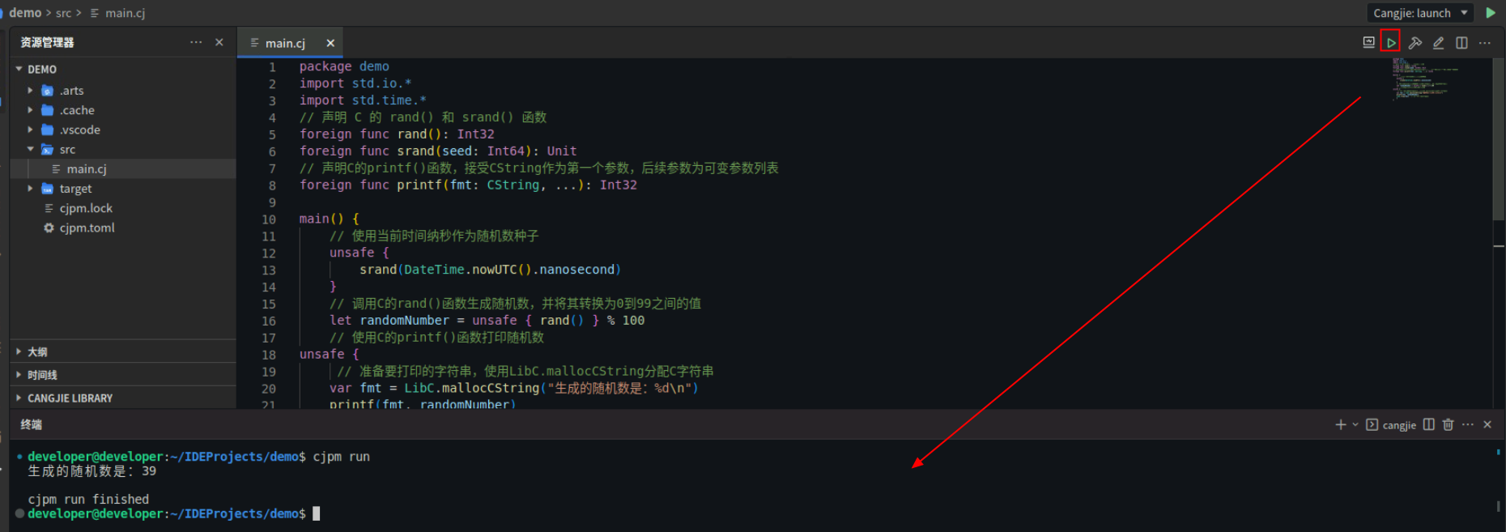
Task: Open the terminal launch profile chevron
Action: 1355,424
